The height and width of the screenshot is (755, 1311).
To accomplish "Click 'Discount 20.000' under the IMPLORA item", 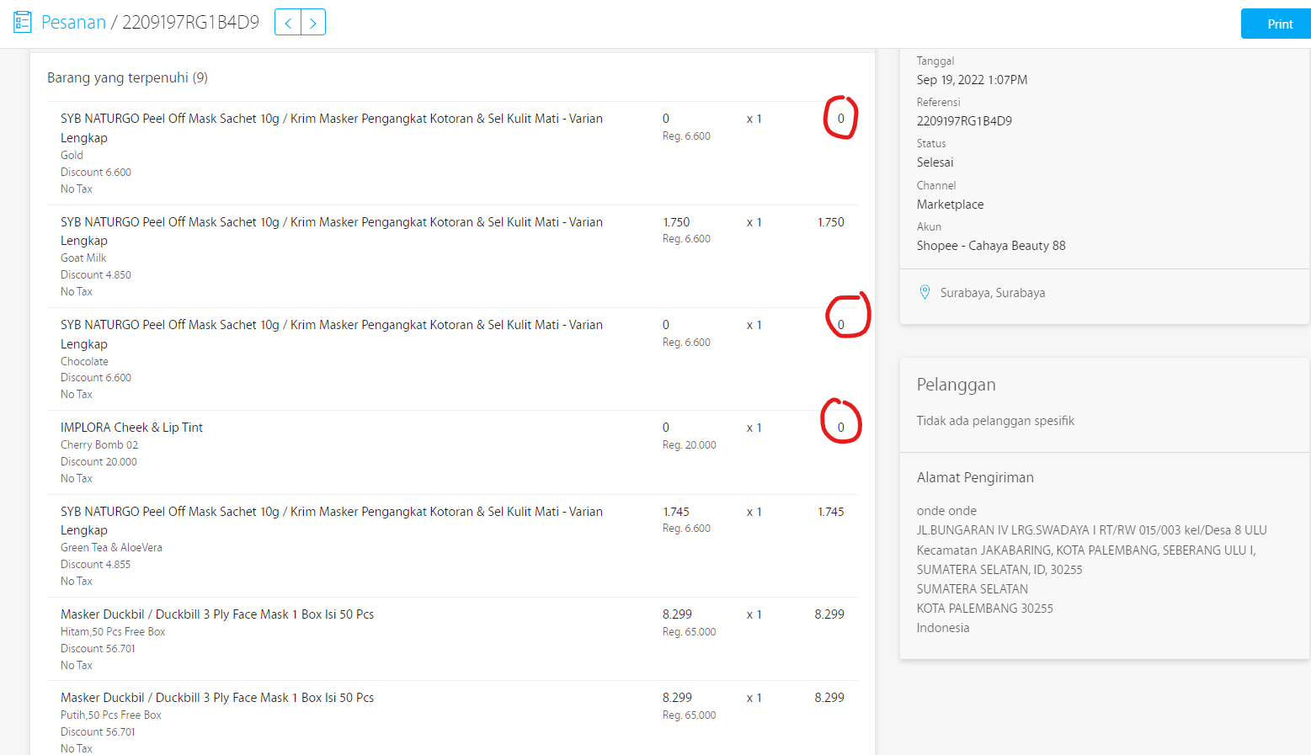I will [x=99, y=461].
